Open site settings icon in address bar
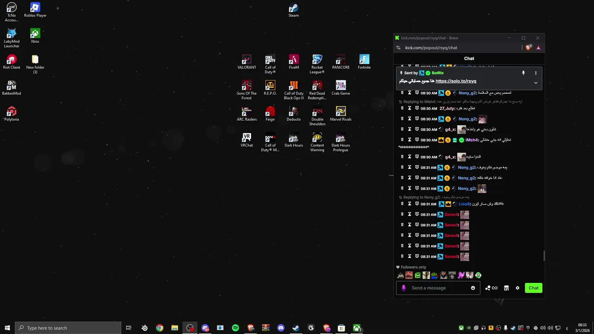This screenshot has height=334, width=594. coord(398,47)
